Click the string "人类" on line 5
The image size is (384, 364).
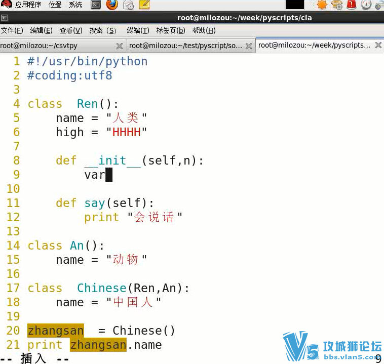(126, 118)
